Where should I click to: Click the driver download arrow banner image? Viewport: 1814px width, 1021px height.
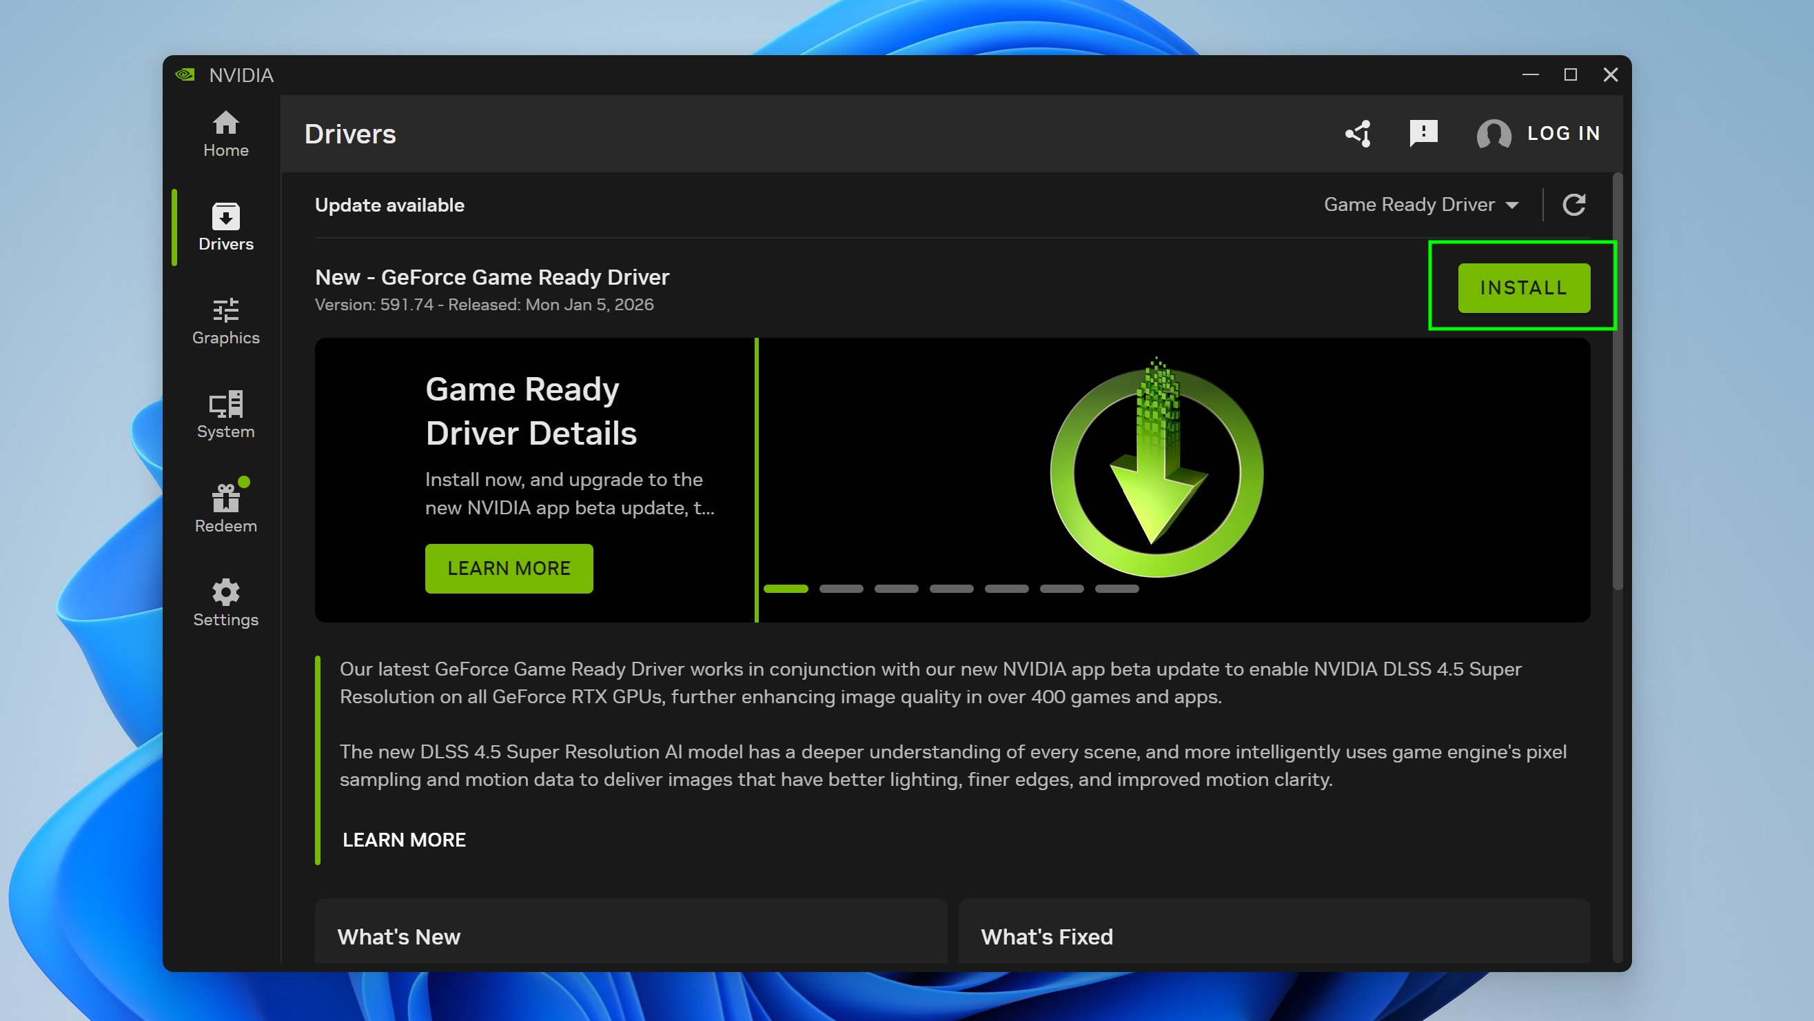(x=1156, y=469)
